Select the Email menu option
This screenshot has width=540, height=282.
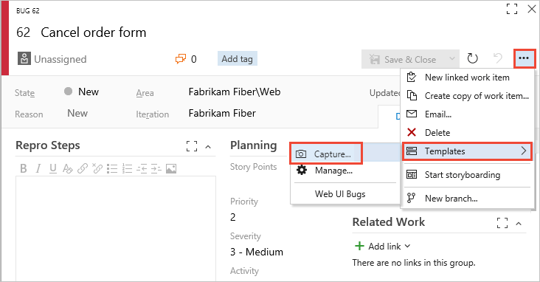click(467, 114)
